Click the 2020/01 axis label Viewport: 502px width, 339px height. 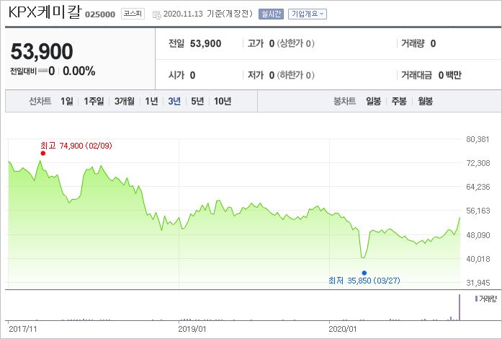(x=343, y=329)
